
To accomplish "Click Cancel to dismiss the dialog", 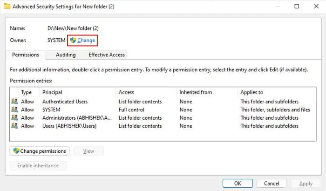I will point(272,183).
